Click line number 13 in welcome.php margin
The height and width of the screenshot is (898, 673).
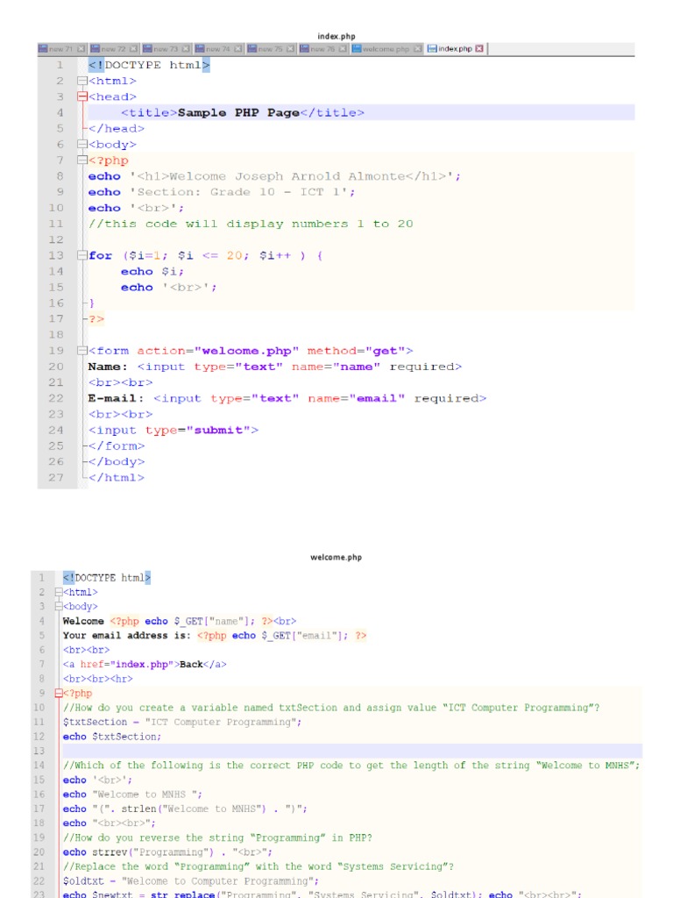pyautogui.click(x=39, y=751)
